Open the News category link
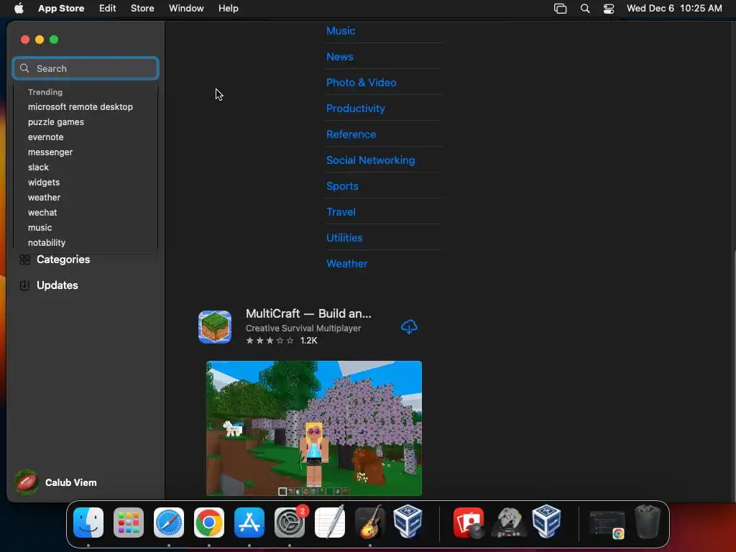Screen dimensions: 736x552 point(340,57)
